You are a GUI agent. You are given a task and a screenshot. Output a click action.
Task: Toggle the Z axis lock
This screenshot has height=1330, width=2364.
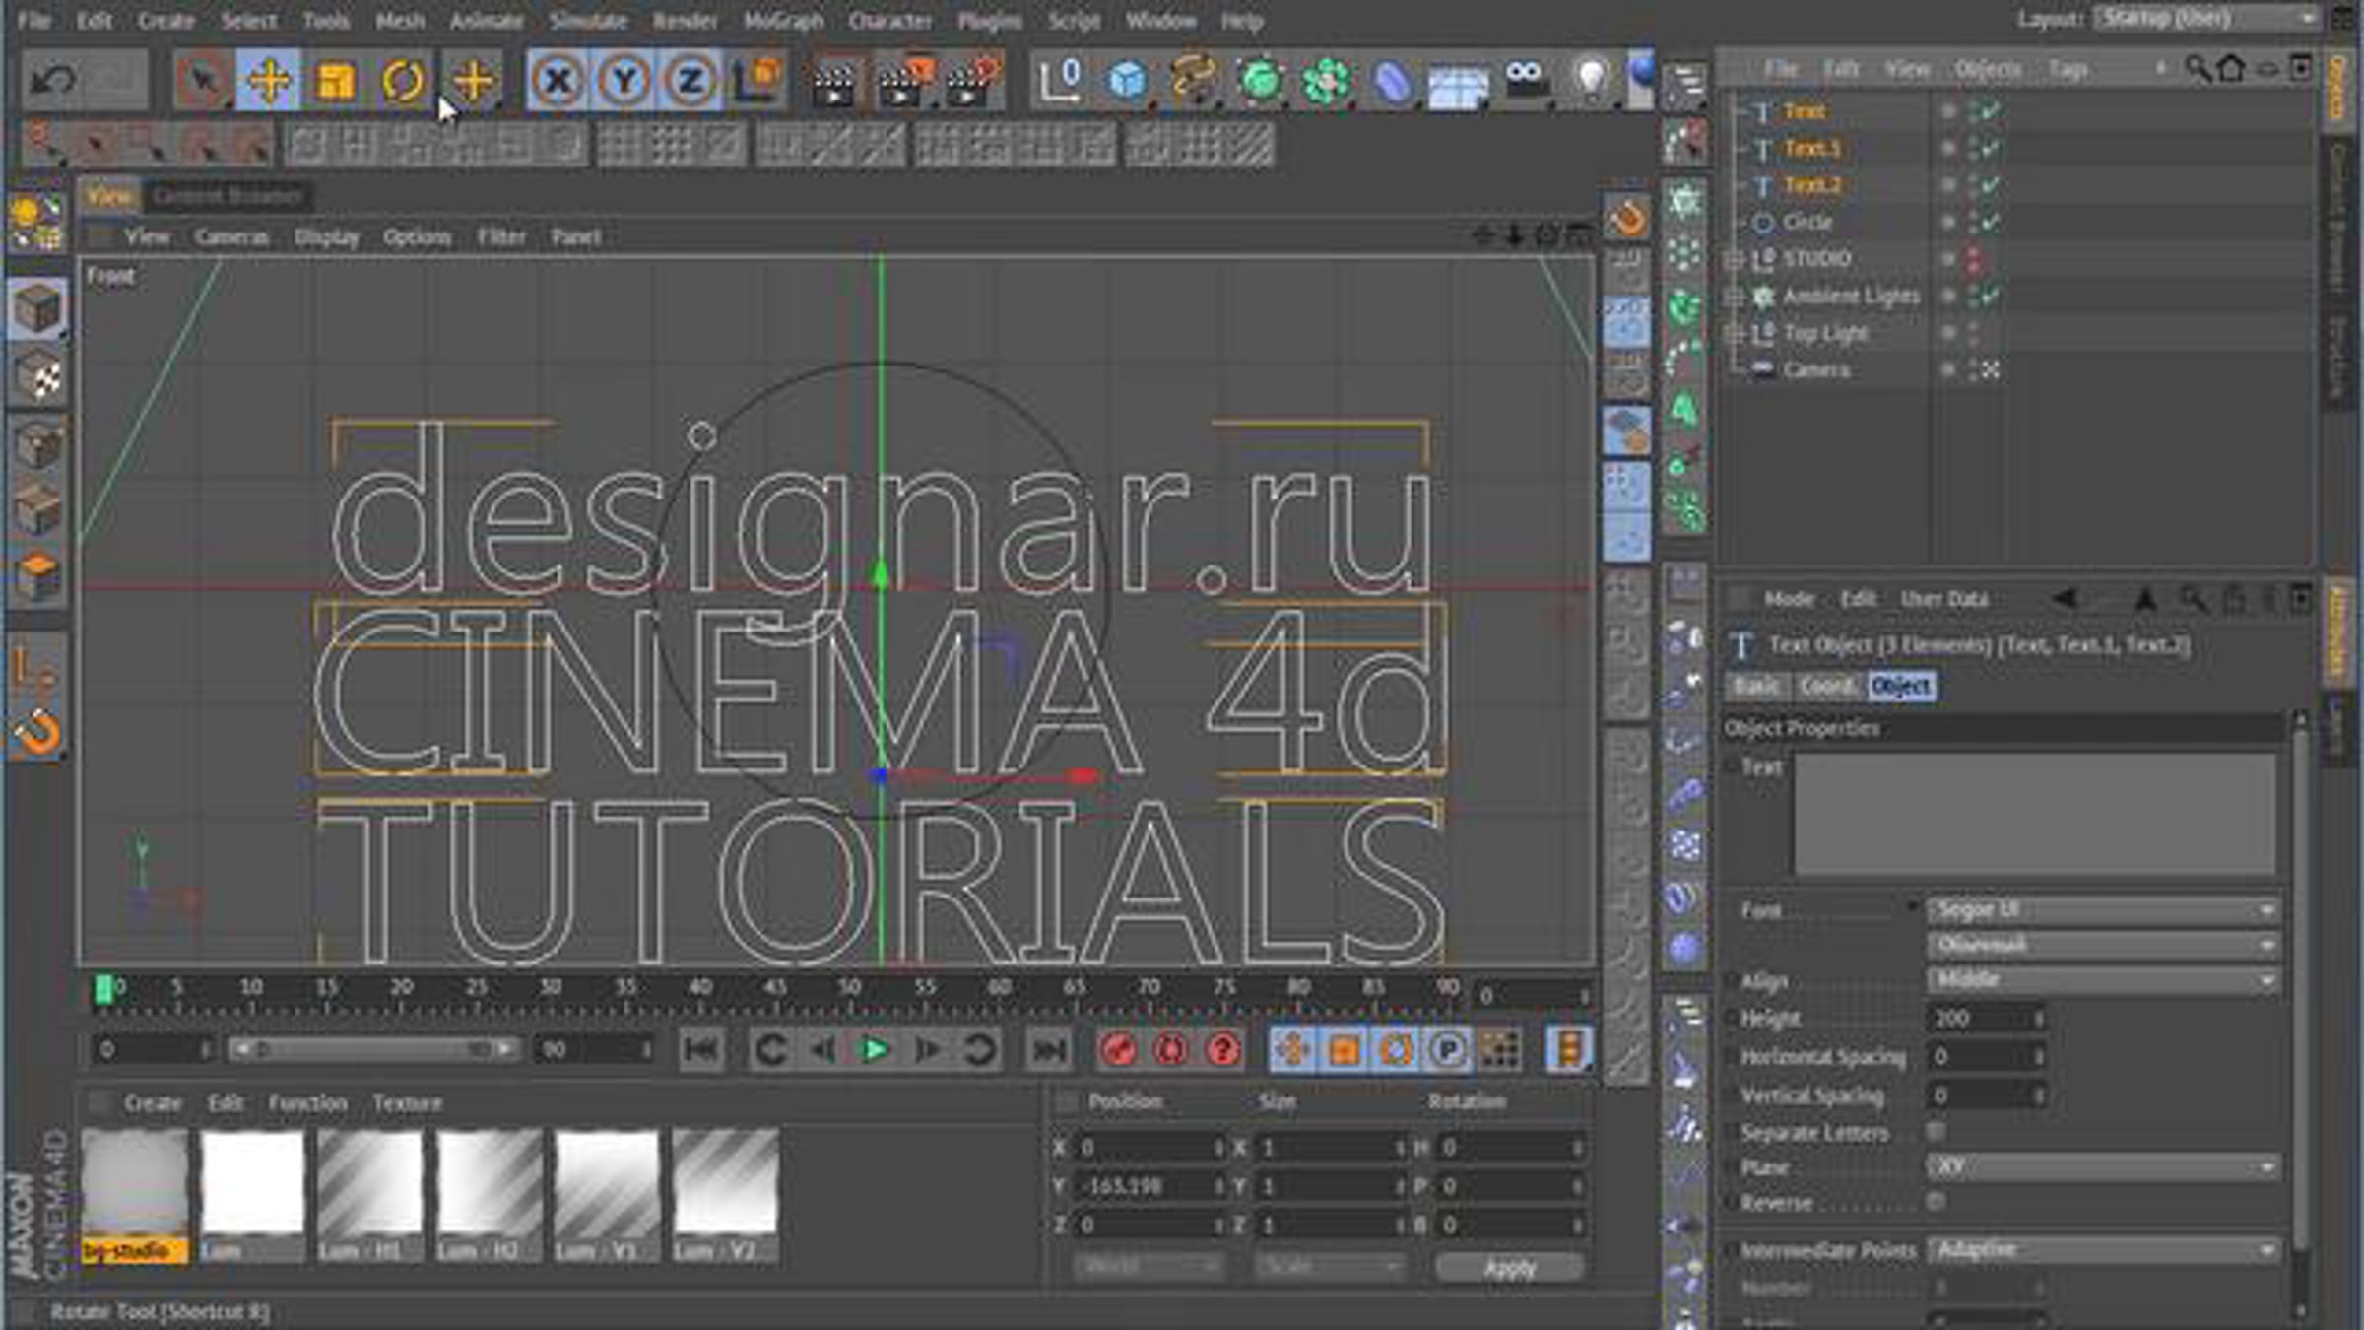tap(689, 80)
